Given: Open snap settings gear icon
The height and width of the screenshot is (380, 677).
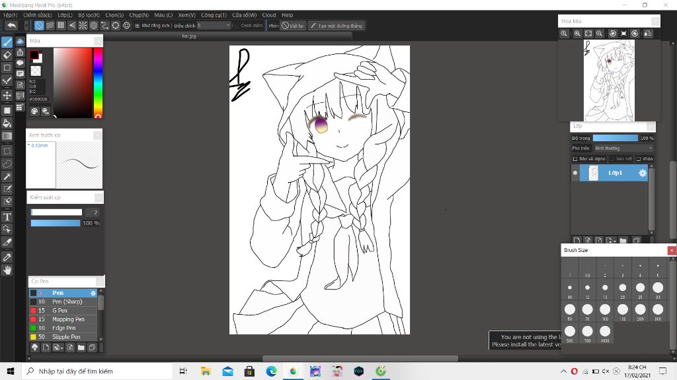Looking at the screenshot, I should pyautogui.click(x=126, y=26).
